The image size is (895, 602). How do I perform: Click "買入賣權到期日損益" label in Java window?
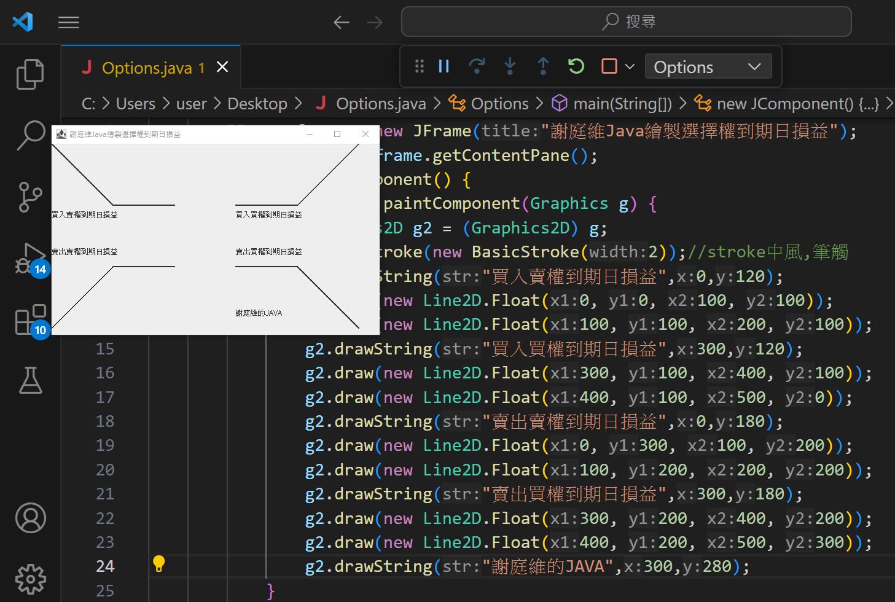coord(85,215)
